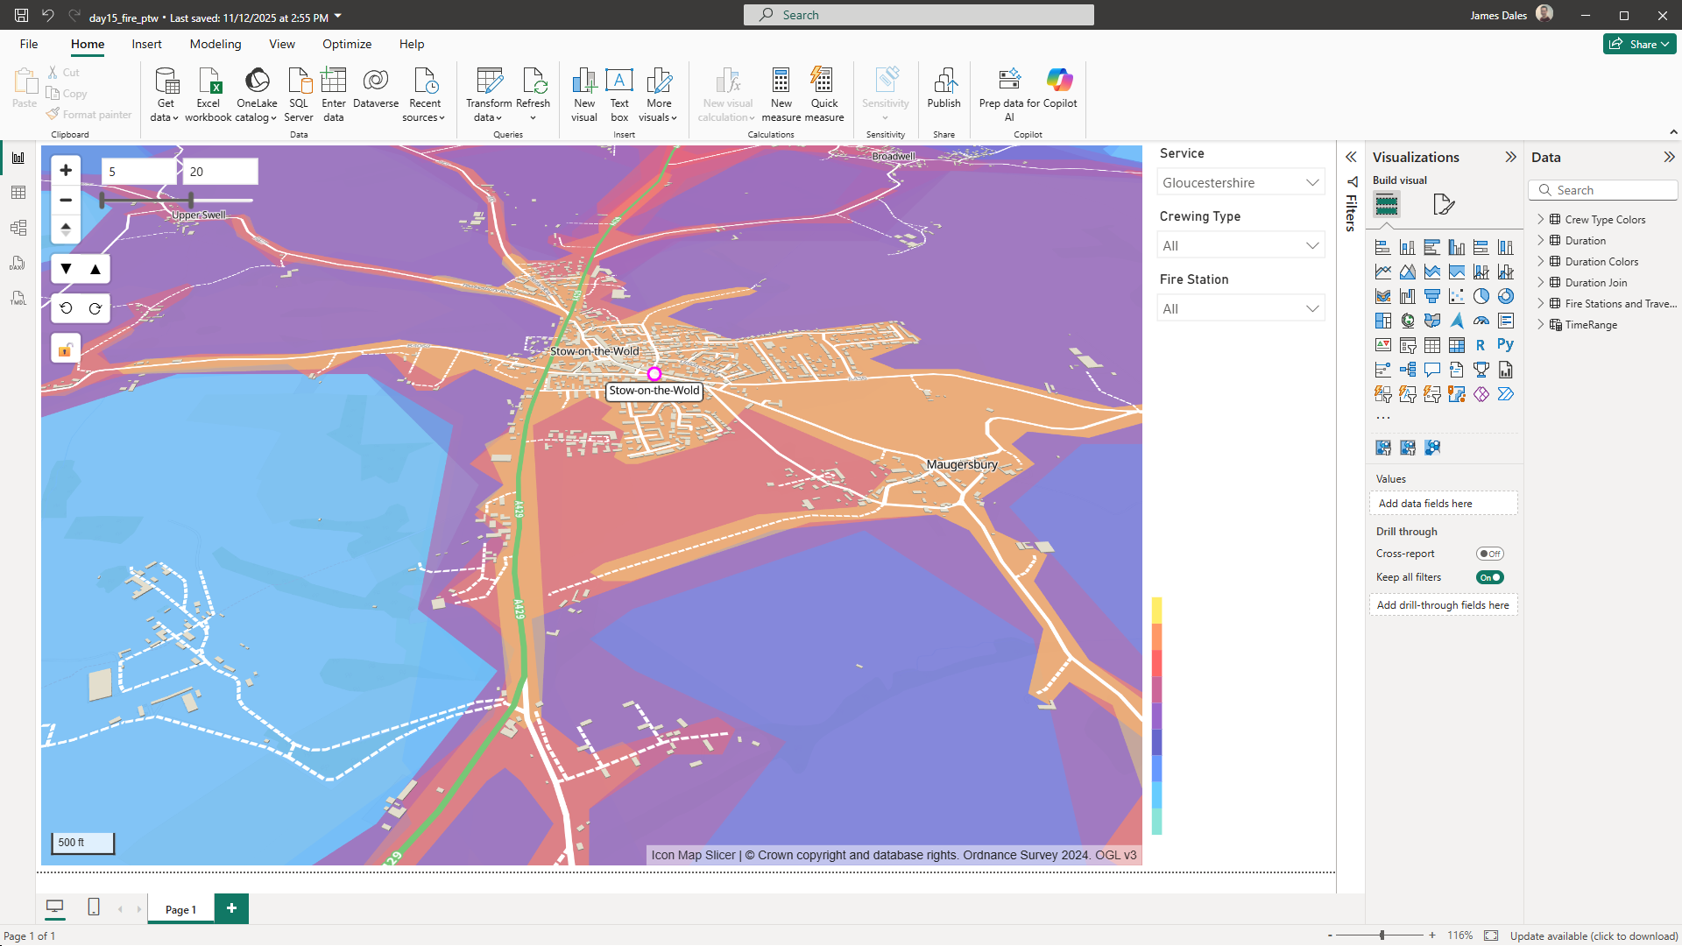Open the Optimize ribbon tab
The height and width of the screenshot is (946, 1682).
click(347, 44)
